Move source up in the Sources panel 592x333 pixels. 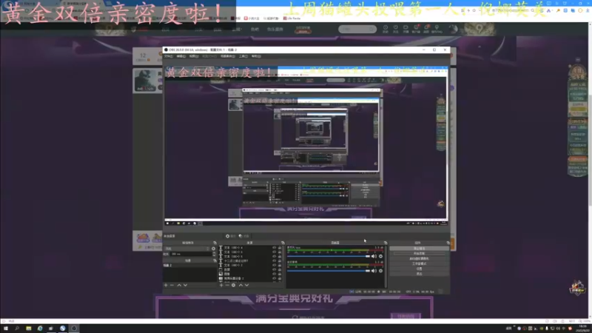click(241, 285)
